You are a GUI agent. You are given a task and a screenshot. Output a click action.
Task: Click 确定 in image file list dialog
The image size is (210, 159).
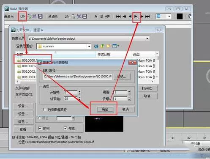tap(105, 109)
